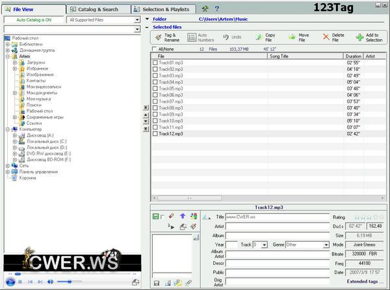Switch to the Catalog & Search tab
The image size is (390, 290).
tap(98, 10)
